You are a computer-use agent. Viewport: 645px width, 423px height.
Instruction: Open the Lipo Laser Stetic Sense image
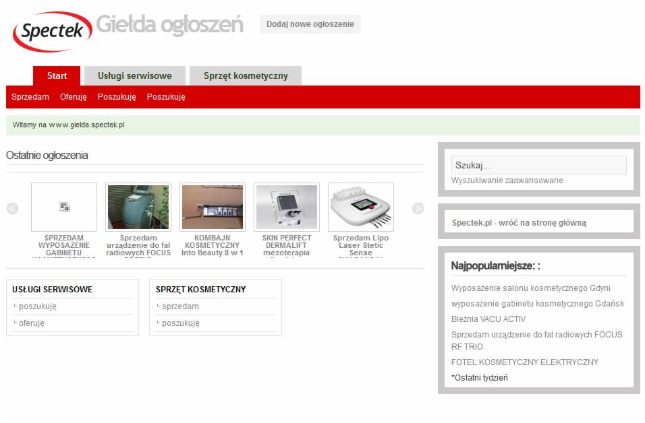(x=361, y=207)
